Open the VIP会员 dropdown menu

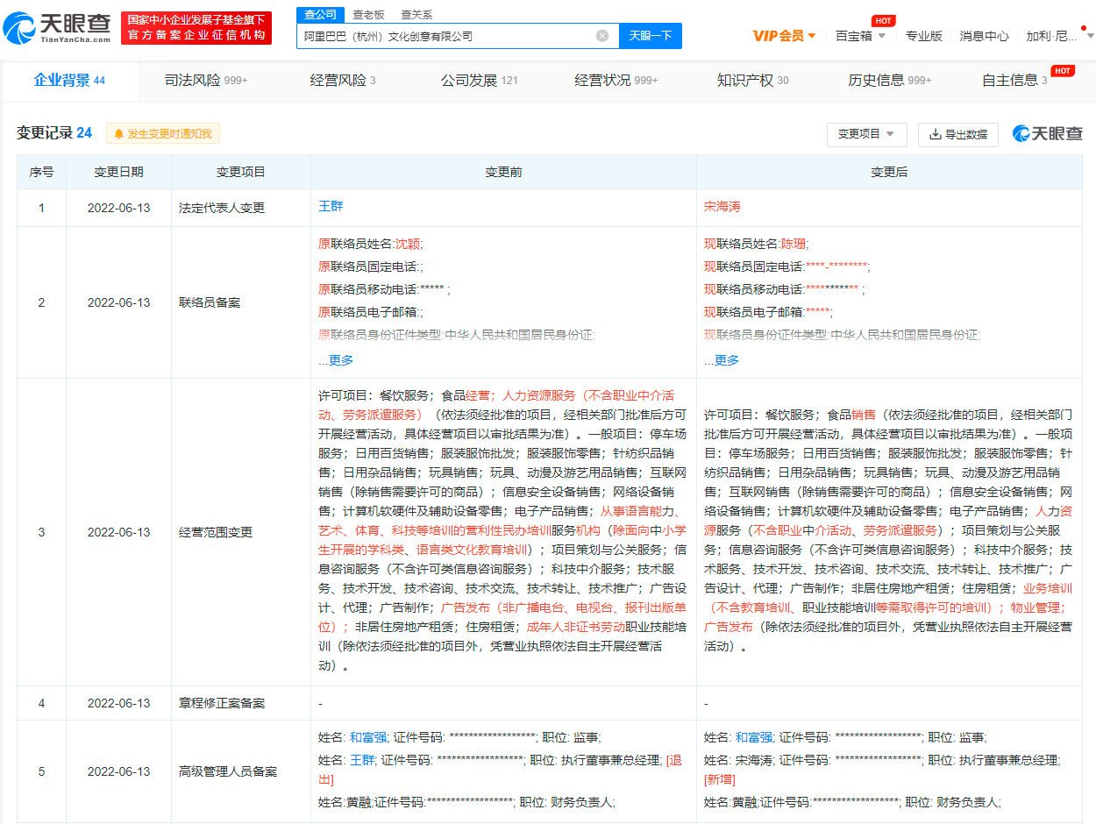click(784, 36)
